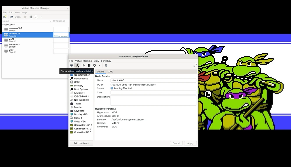Image resolution: width=291 pixels, height=167 pixels.
Task: Select Mouse in the hardware list
Action: (81, 107)
